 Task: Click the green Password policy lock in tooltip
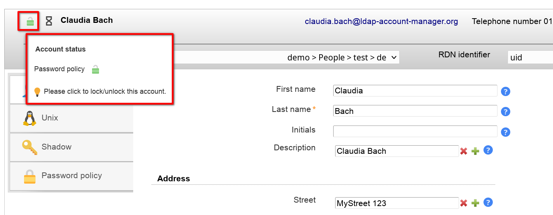(x=95, y=70)
